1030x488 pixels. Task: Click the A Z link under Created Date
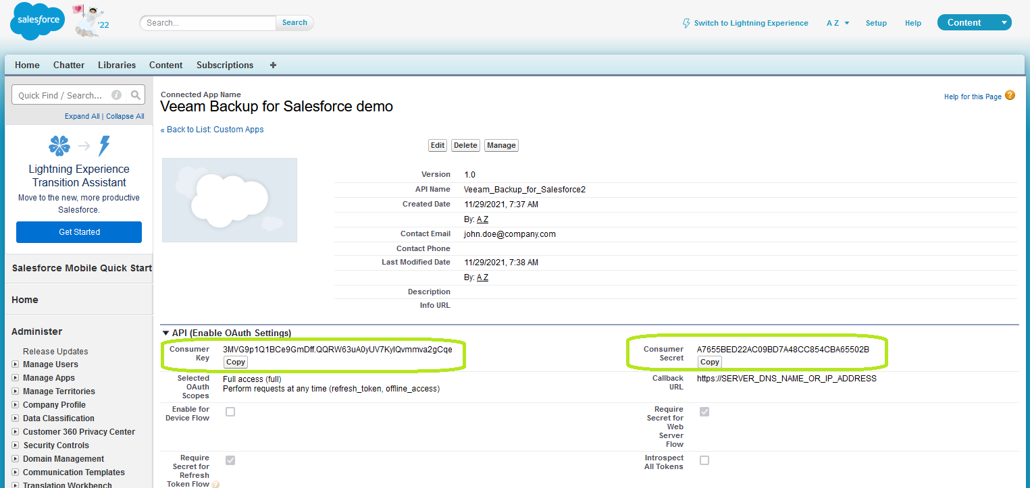tap(482, 219)
